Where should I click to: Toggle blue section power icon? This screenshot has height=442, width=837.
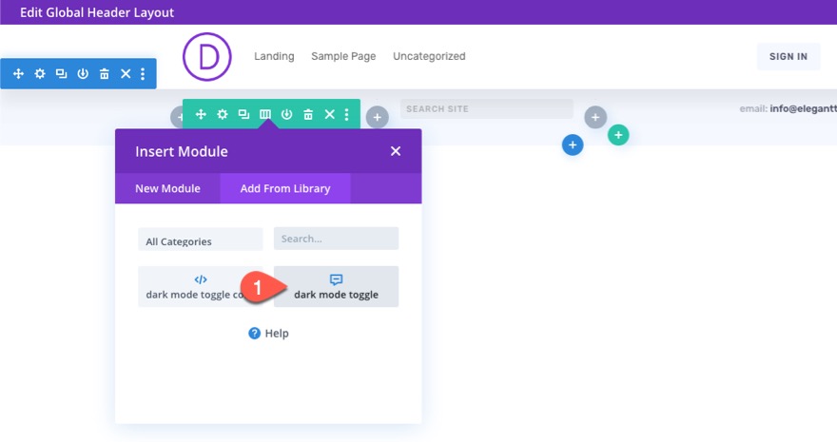pyautogui.click(x=83, y=73)
